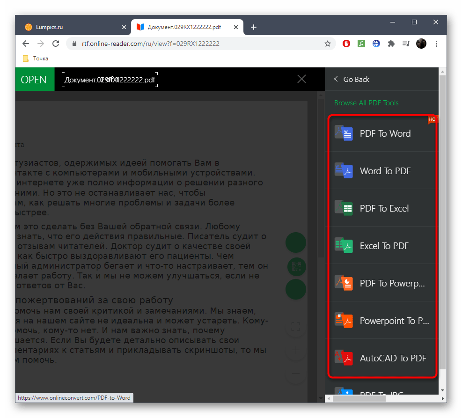Viewport: 462px width, 418px height.
Task: Close the document viewer with X icon
Action: coord(302,79)
